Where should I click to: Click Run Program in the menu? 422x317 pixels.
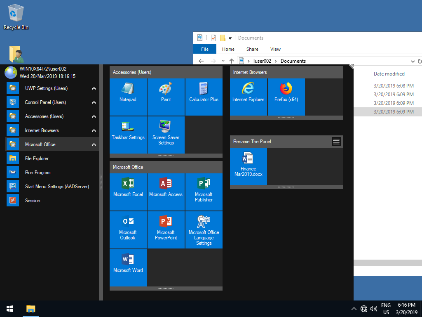tap(38, 173)
